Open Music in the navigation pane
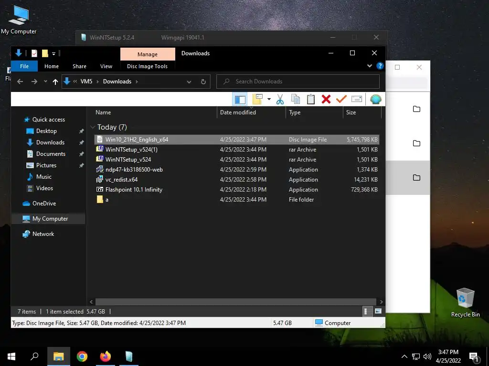489x366 pixels. [x=43, y=177]
